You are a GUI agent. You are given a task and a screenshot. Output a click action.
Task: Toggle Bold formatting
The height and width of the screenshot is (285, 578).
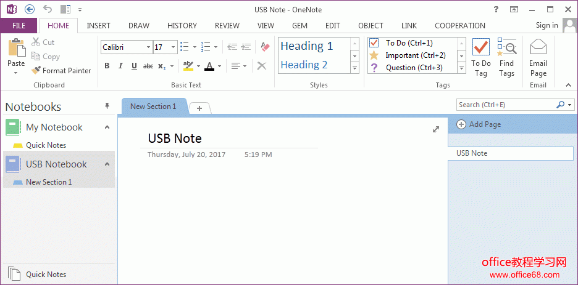[x=107, y=66]
